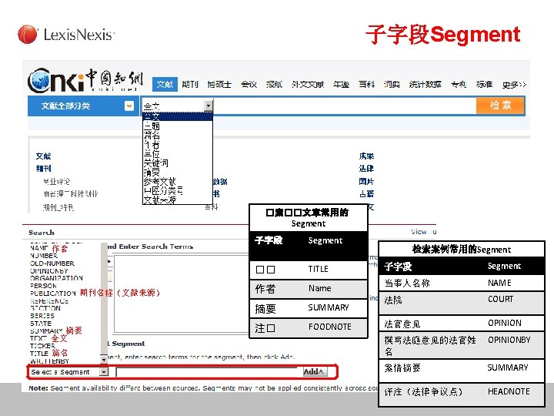Open the 专利 tab
The image size is (554, 416).
click(x=459, y=84)
